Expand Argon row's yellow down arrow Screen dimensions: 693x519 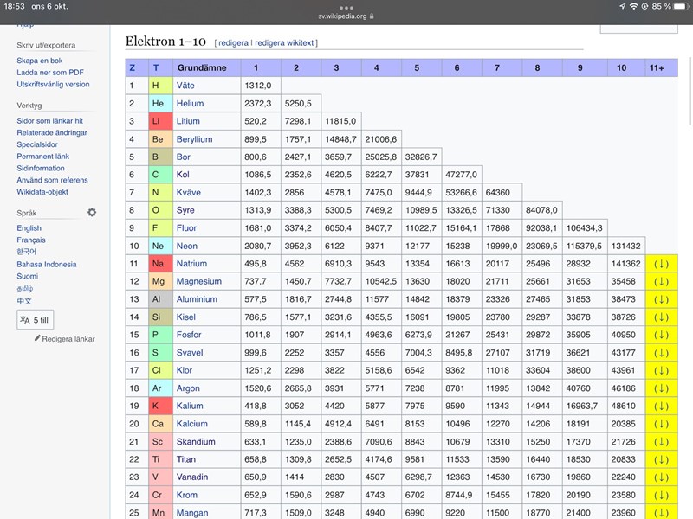(662, 388)
